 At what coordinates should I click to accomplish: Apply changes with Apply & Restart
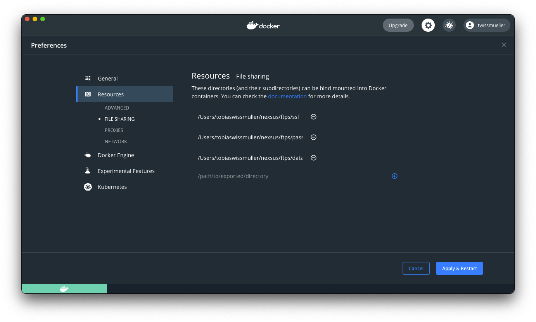459,268
